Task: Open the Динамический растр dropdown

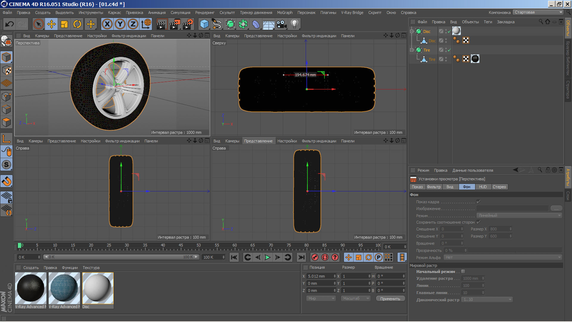Action: tap(487, 300)
